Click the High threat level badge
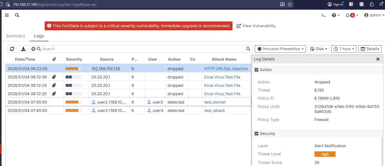This screenshot has height=166, width=385. click(x=325, y=154)
